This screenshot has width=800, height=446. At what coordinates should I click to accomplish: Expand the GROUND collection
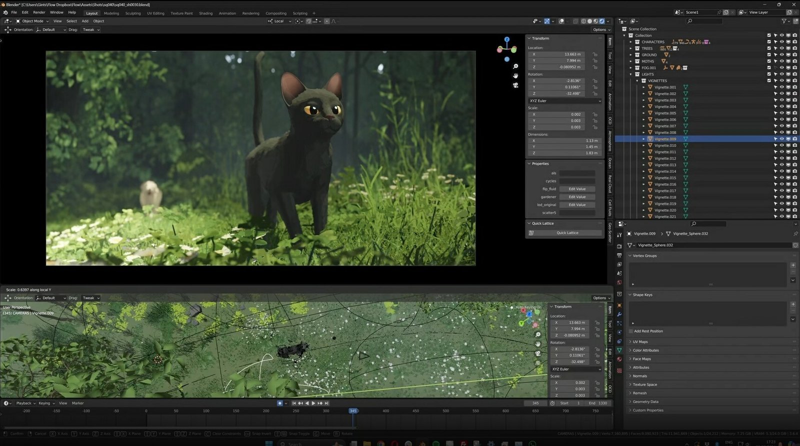[631, 55]
